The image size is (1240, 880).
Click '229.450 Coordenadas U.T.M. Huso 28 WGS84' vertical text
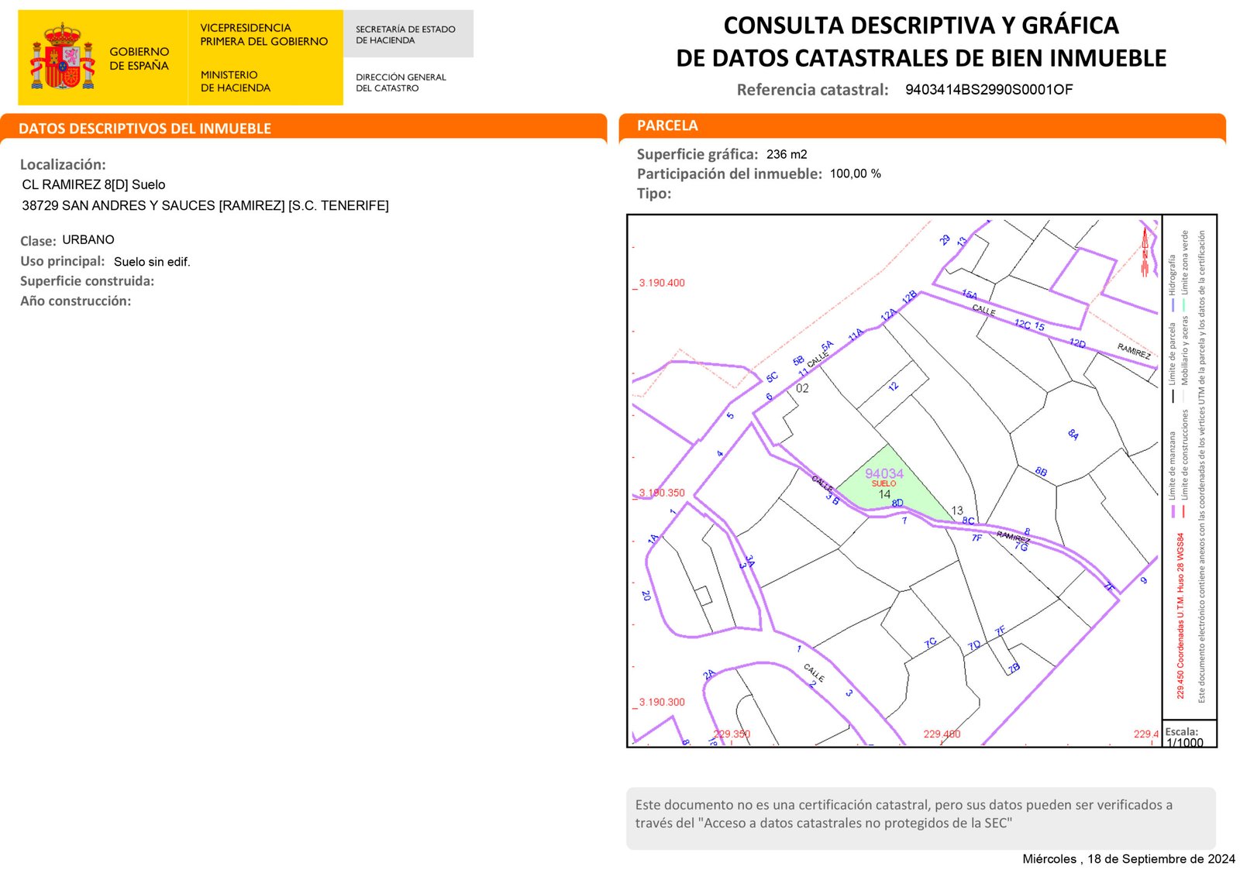pyautogui.click(x=1180, y=615)
